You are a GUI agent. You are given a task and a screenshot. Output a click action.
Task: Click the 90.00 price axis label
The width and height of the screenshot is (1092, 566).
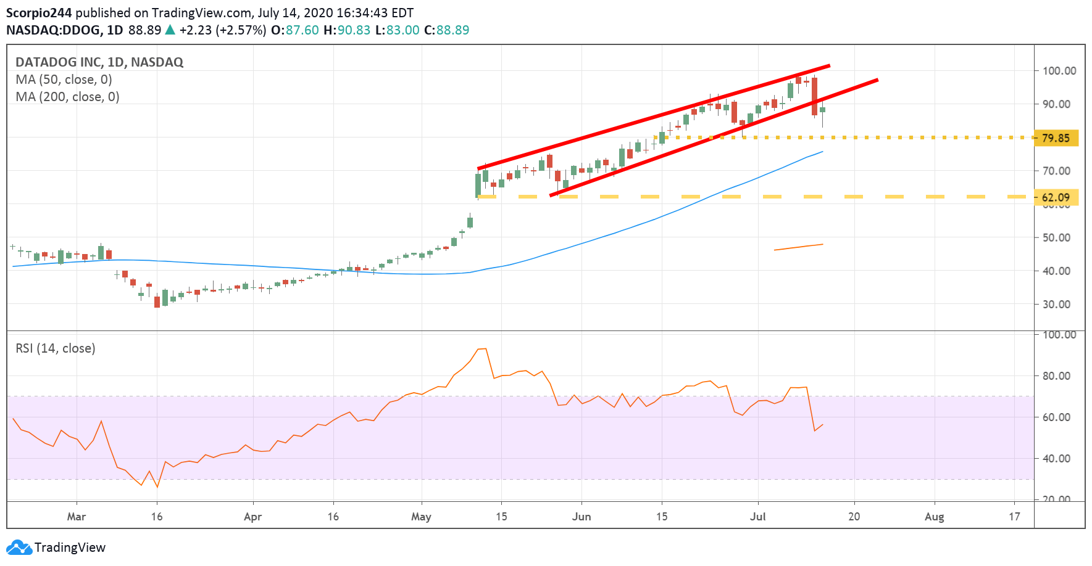click(1056, 104)
